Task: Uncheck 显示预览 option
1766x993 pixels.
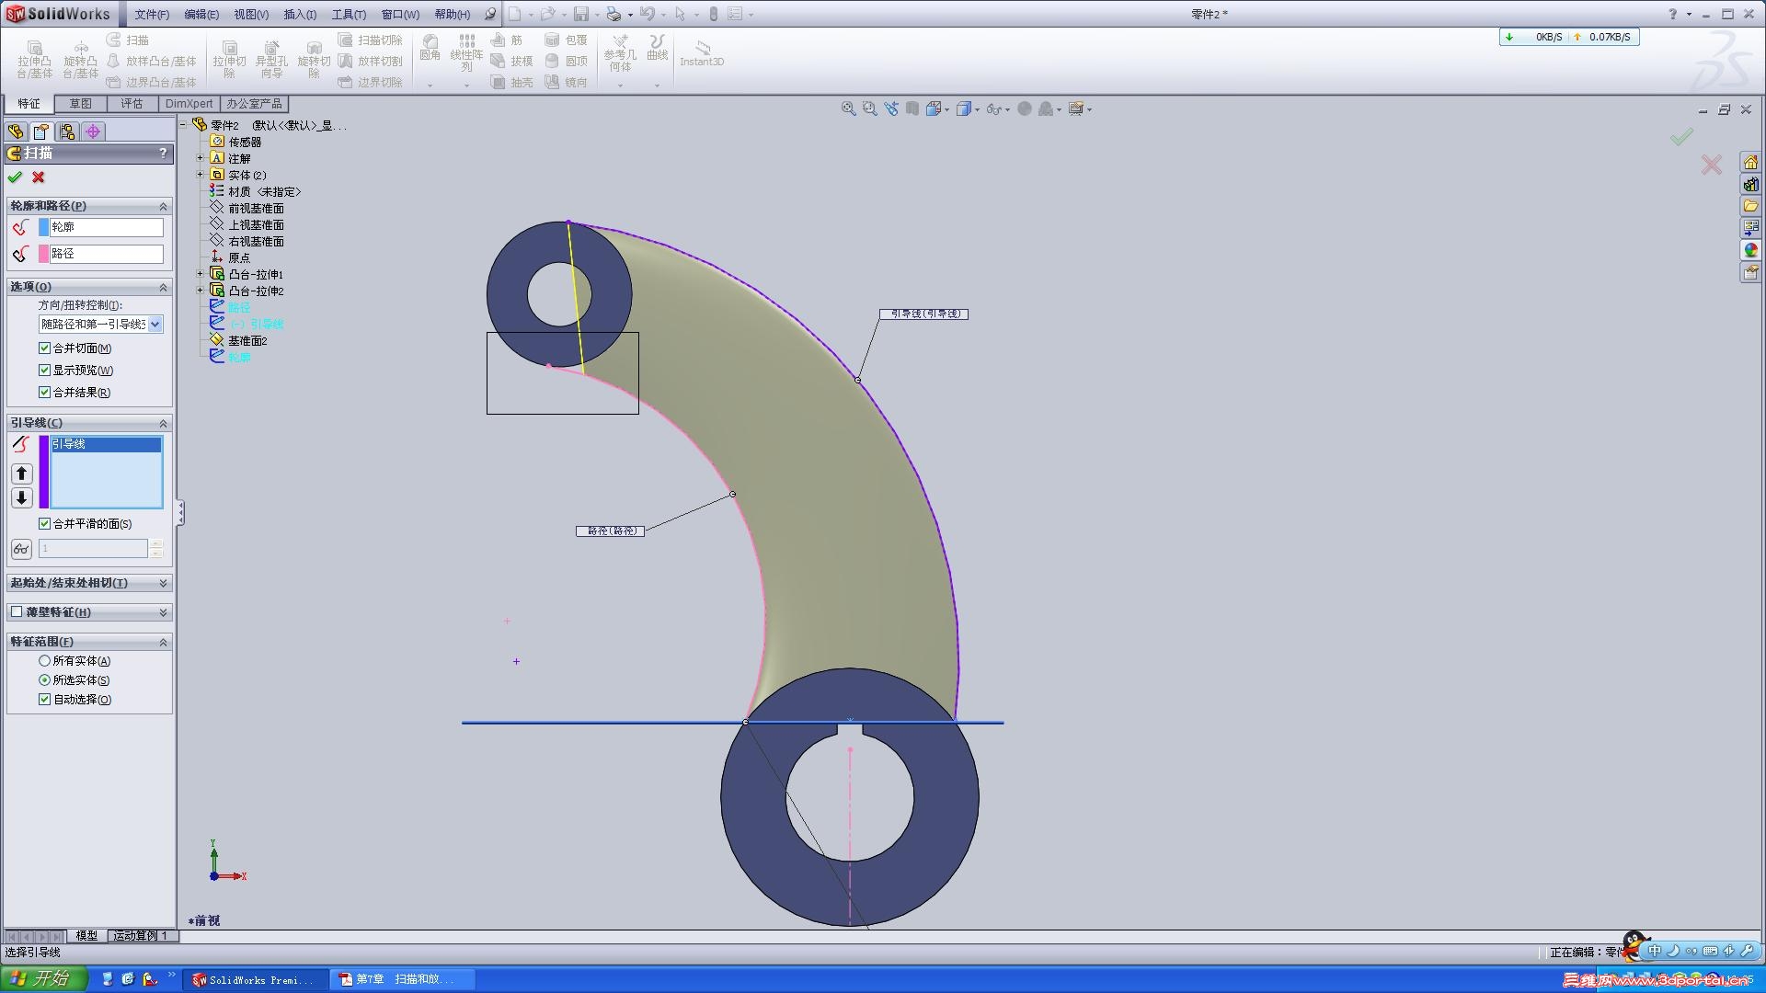Action: pos(44,371)
